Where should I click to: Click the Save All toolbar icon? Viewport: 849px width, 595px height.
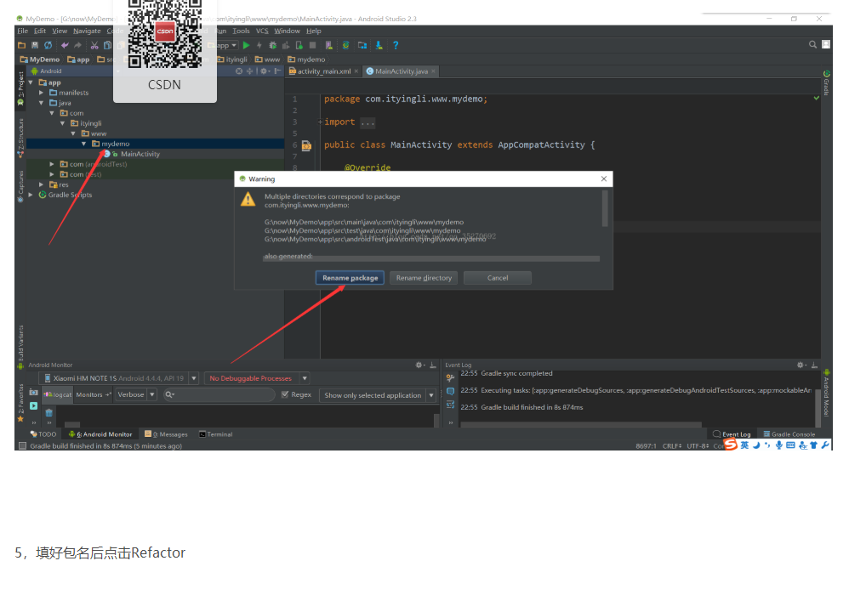[x=35, y=45]
